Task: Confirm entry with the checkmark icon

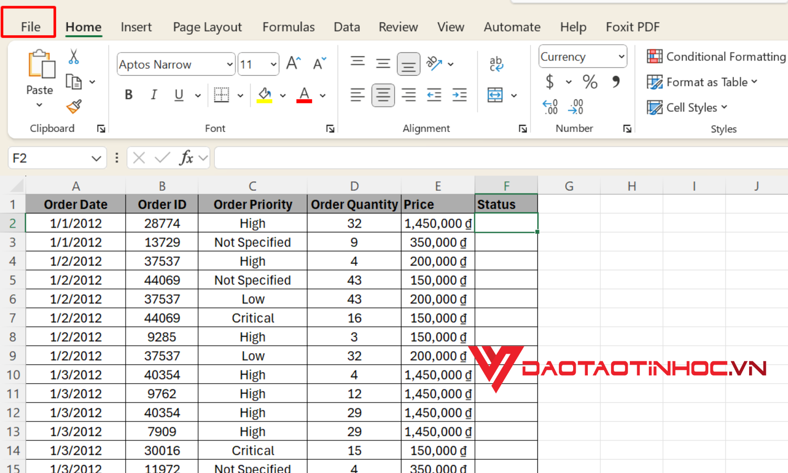Action: 162,158
